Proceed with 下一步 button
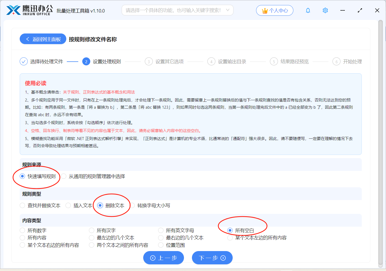The height and width of the screenshot is (271, 386). (x=212, y=258)
